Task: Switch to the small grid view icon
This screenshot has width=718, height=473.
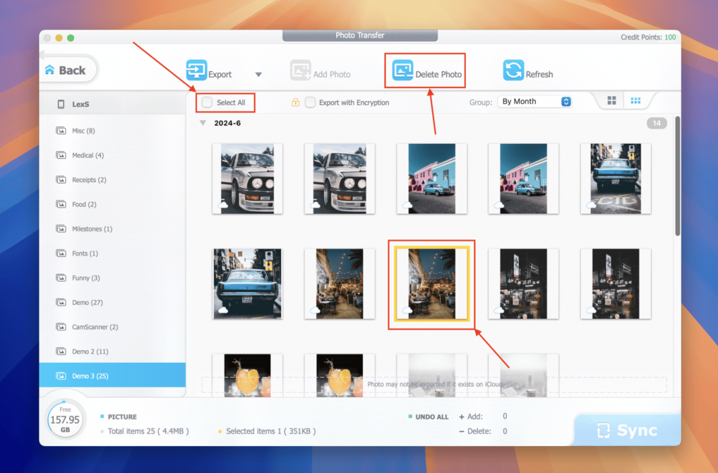Action: coord(635,100)
